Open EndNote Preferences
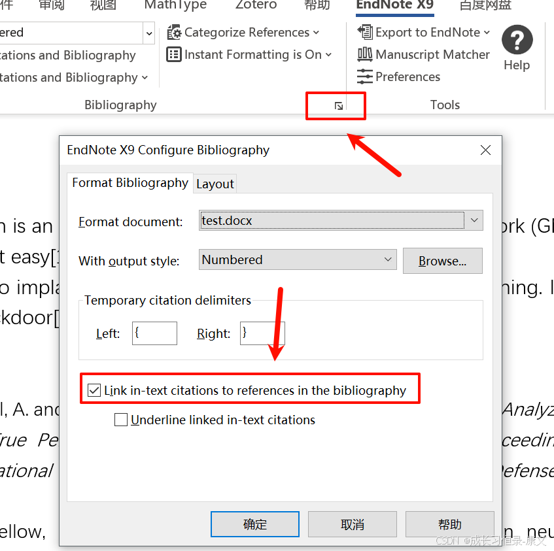554x551 pixels. point(399,76)
